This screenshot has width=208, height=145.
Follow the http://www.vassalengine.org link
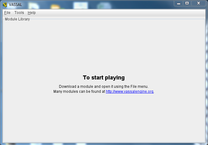point(130,92)
